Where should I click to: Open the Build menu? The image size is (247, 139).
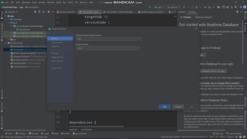[59, 2]
